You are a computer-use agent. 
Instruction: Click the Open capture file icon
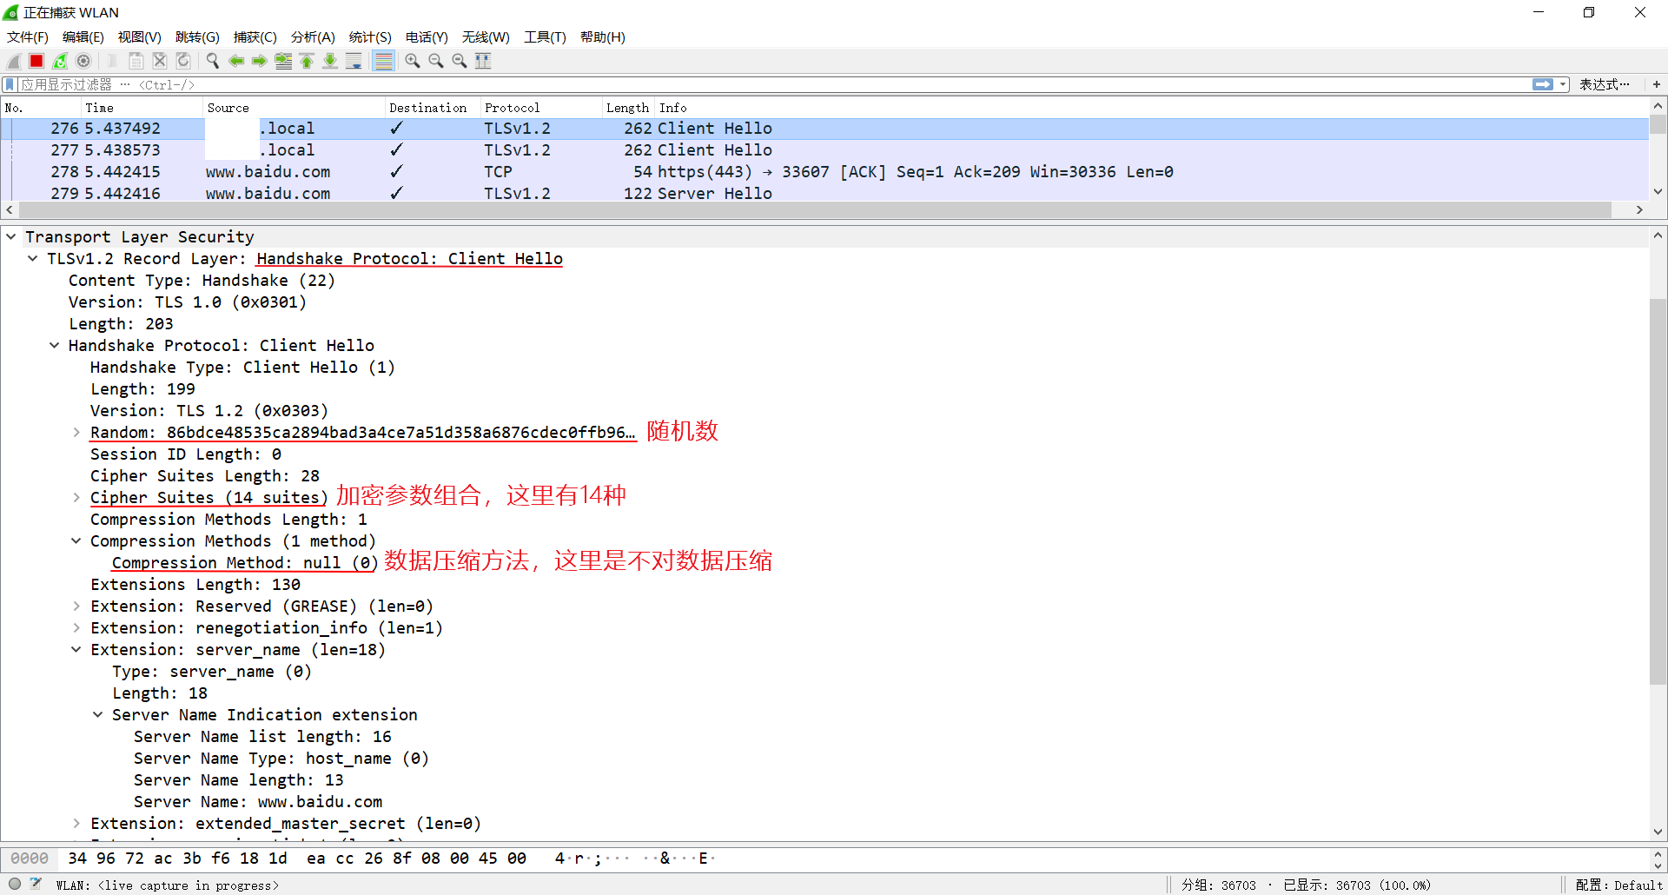[x=112, y=61]
